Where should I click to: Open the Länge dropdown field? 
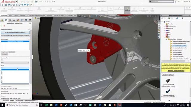[x=15, y=68]
